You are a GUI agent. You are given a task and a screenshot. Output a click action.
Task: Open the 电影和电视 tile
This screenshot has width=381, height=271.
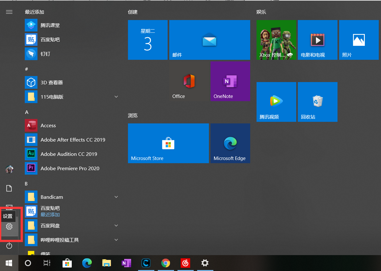(x=317, y=40)
